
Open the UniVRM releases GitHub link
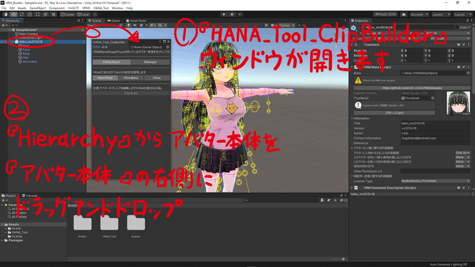pyautogui.click(x=411, y=88)
